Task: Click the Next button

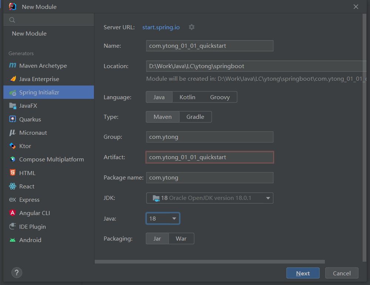Action: [x=303, y=273]
